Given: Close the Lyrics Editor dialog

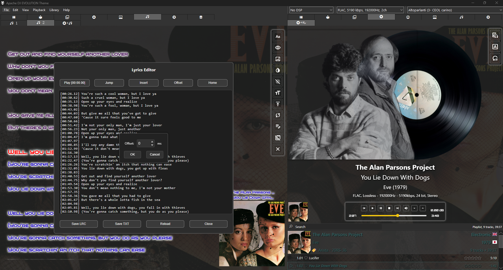Looking at the screenshot, I should tap(209, 224).
